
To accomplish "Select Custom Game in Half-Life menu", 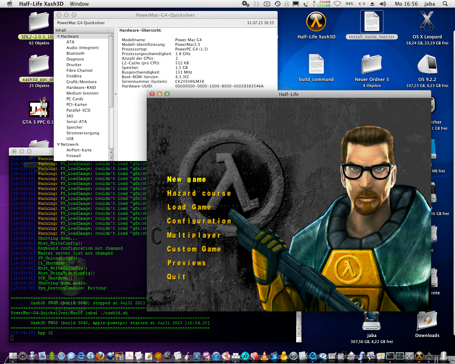I will pyautogui.click(x=194, y=249).
